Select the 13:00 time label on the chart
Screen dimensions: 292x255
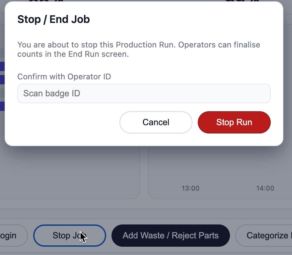(x=190, y=189)
